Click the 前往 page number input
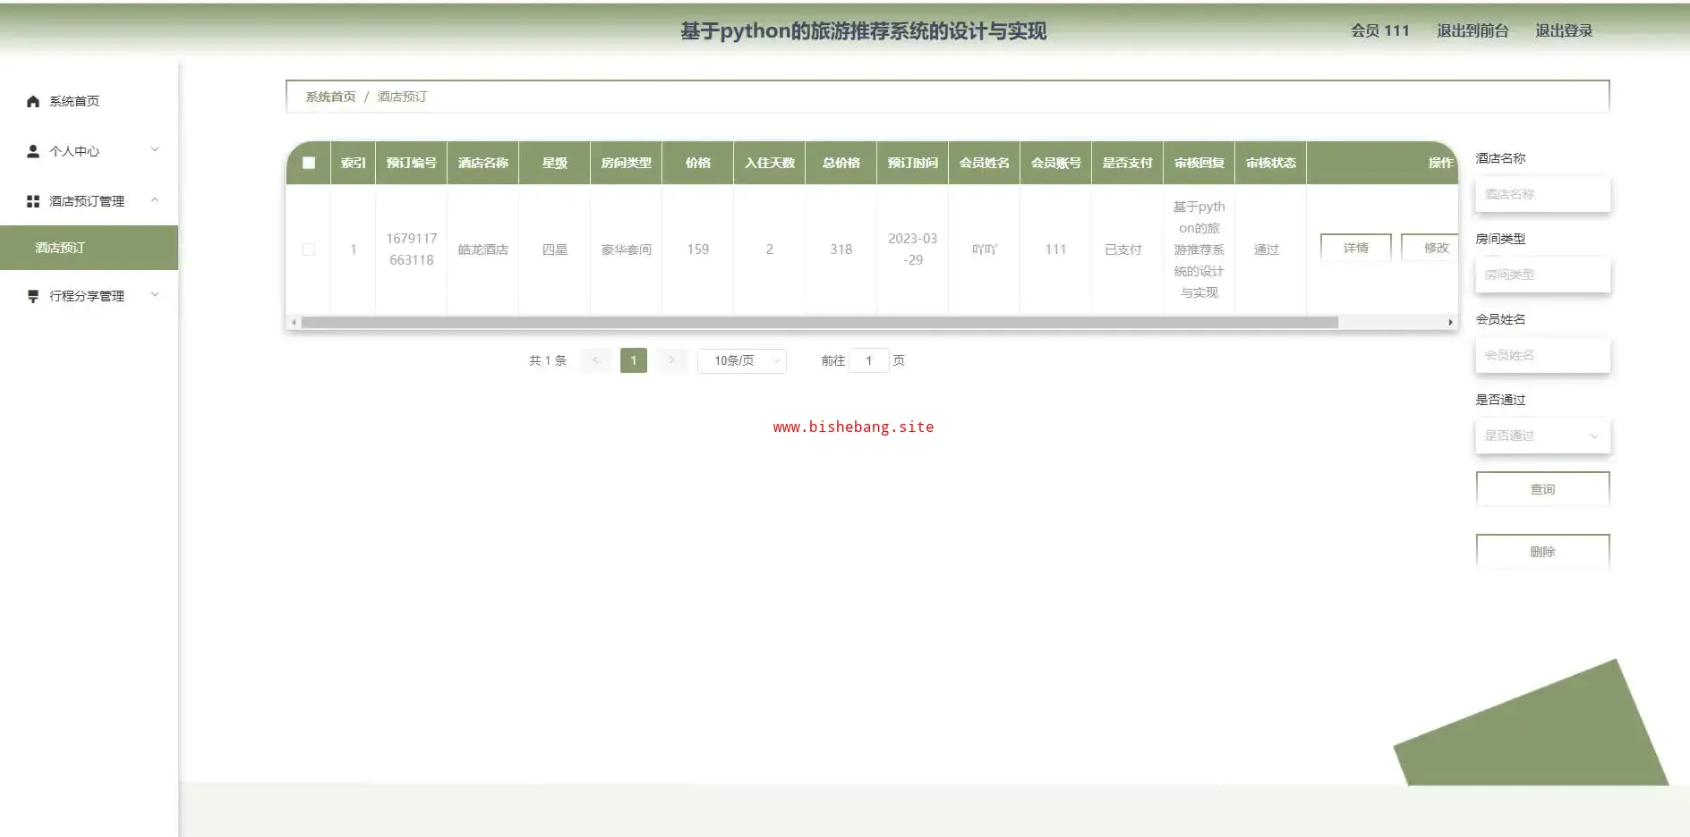The image size is (1690, 837). (x=868, y=360)
